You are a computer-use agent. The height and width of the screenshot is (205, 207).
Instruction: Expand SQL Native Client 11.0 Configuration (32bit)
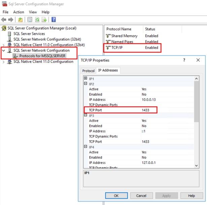pyautogui.click(x=3, y=45)
